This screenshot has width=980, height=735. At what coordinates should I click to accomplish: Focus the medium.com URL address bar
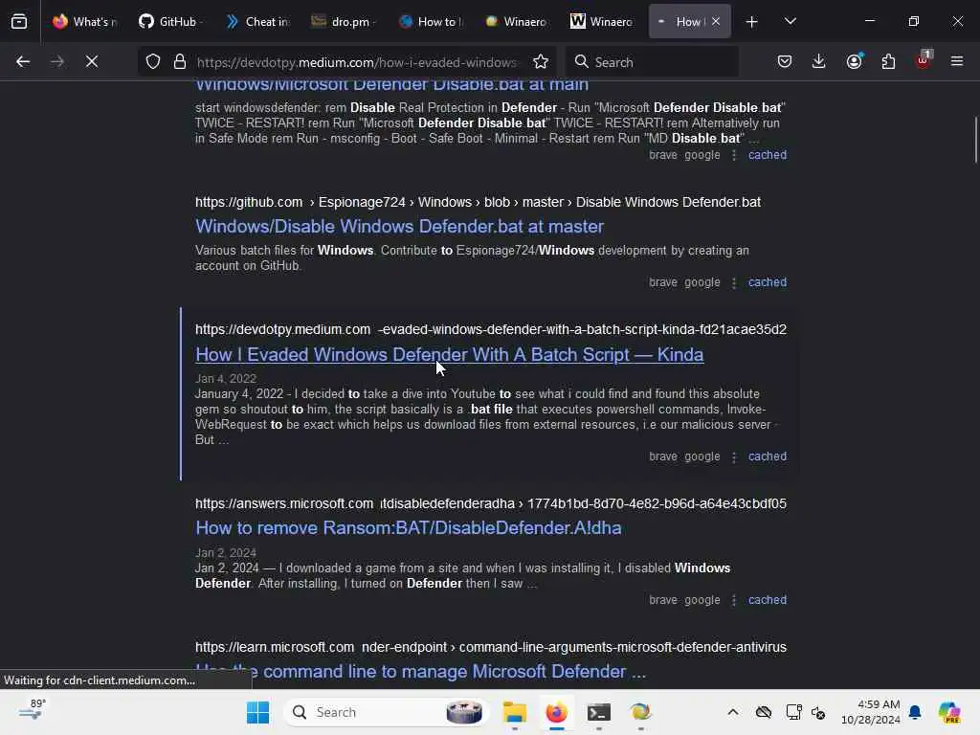coord(356,62)
